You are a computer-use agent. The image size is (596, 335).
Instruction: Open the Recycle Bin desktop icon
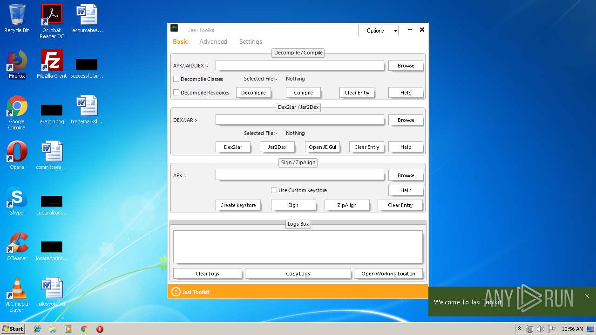[x=17, y=19]
